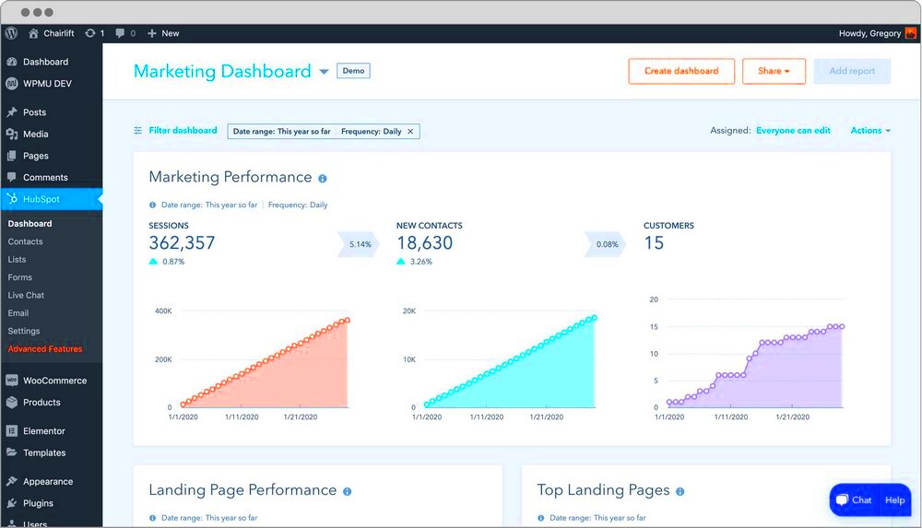Click the Comments bubble icon in sidebar

pos(12,177)
